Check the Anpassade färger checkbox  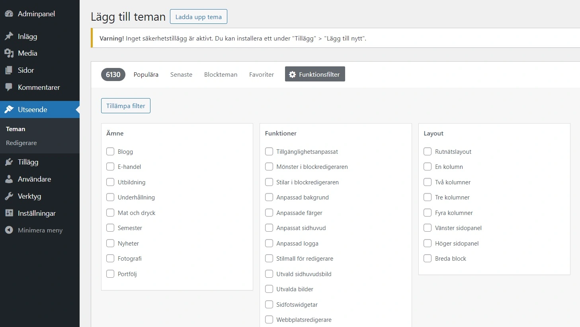click(x=269, y=213)
